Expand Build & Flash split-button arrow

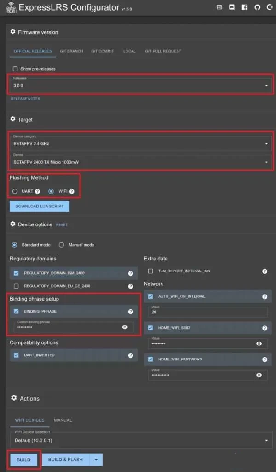(x=96, y=460)
